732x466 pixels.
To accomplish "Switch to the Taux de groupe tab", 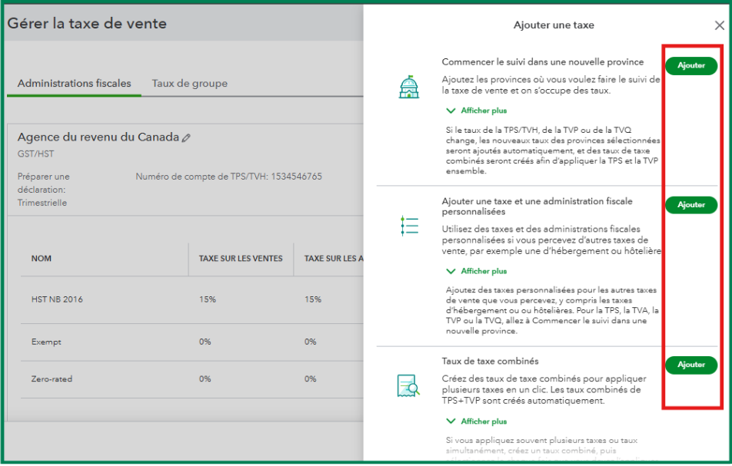I will pos(189,84).
